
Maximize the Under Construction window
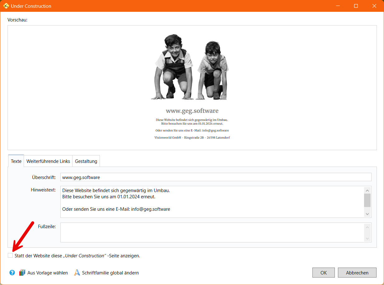356,6
